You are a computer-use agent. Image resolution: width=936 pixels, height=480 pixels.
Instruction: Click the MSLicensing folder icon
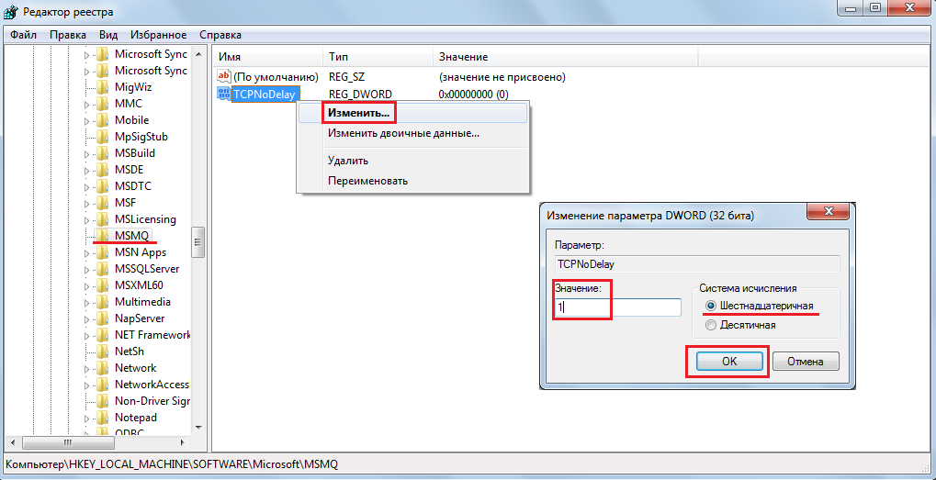tap(103, 218)
